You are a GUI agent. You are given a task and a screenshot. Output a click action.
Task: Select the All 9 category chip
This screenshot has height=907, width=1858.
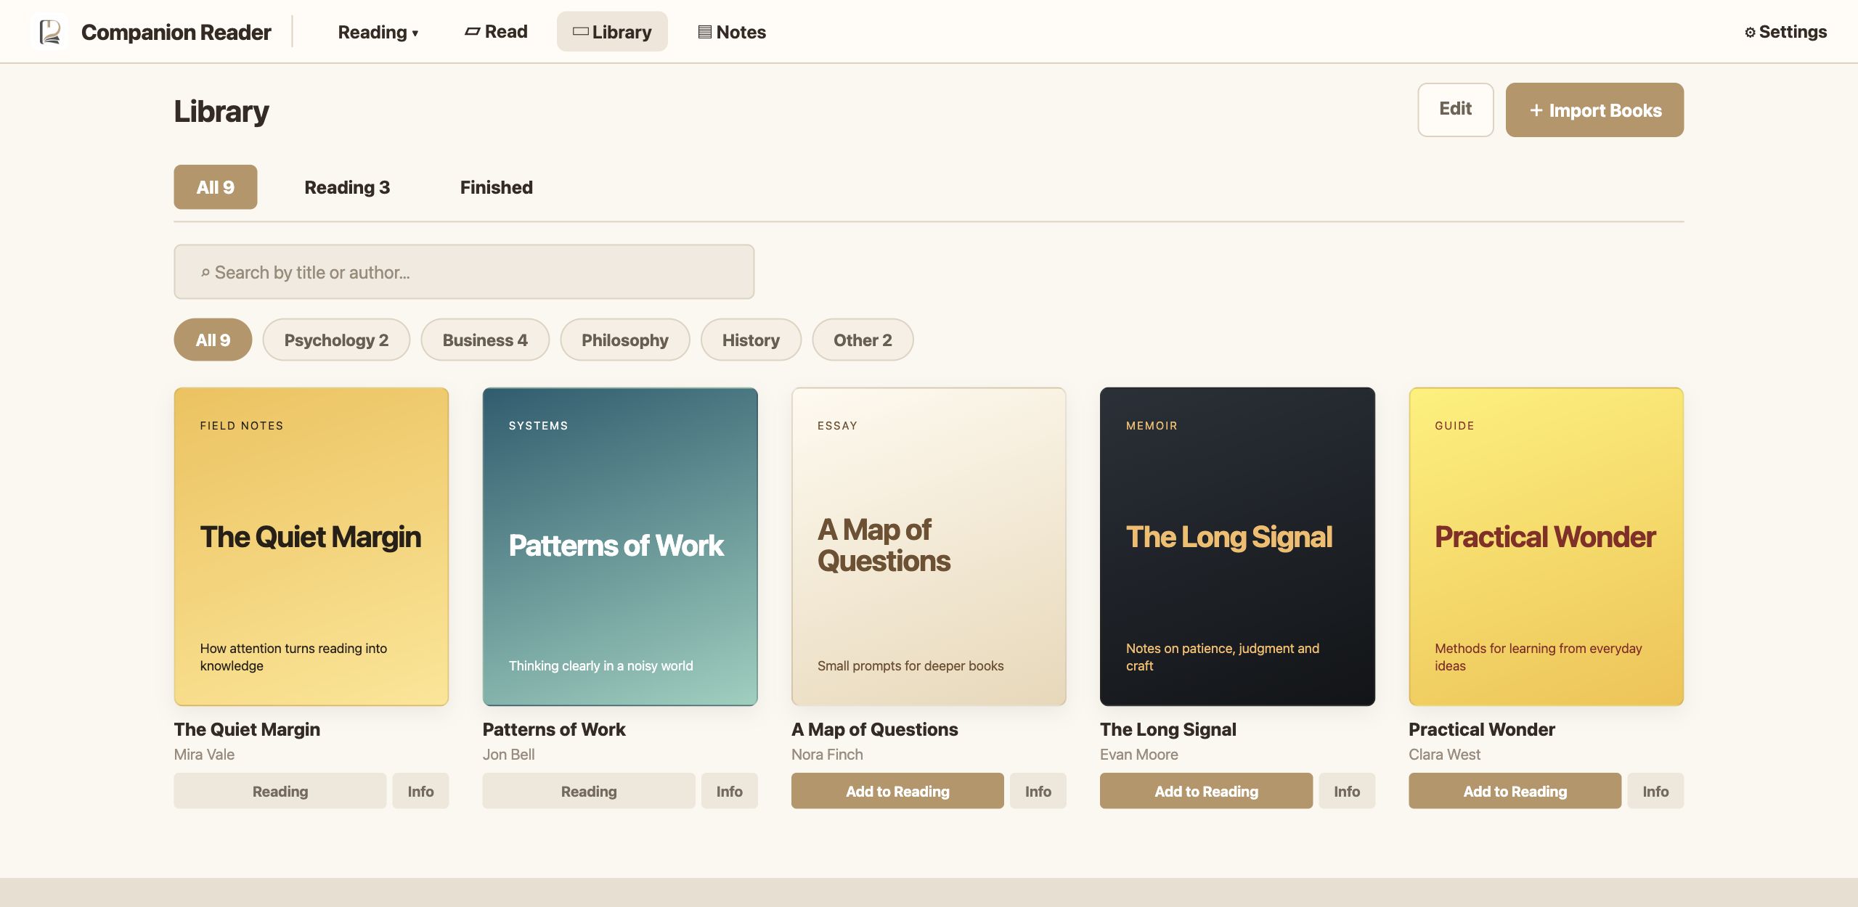coord(213,340)
